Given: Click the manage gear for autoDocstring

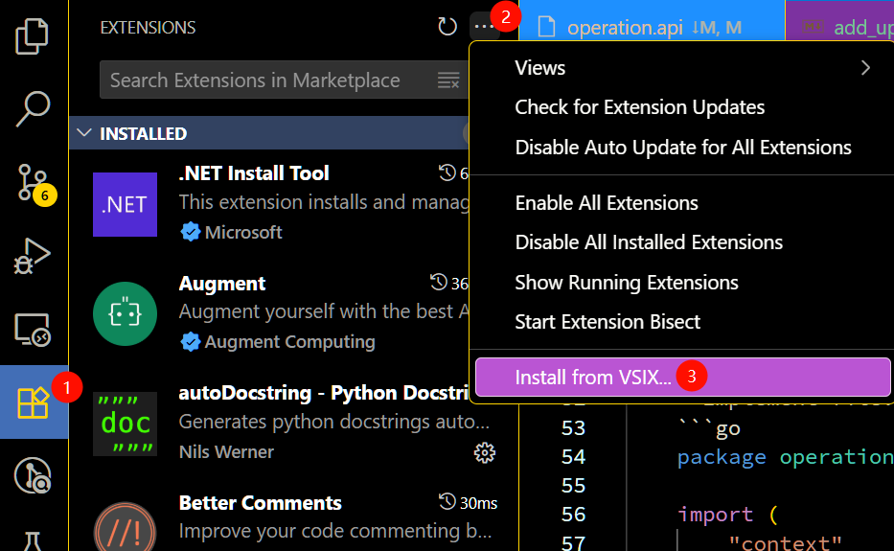Looking at the screenshot, I should click(485, 451).
